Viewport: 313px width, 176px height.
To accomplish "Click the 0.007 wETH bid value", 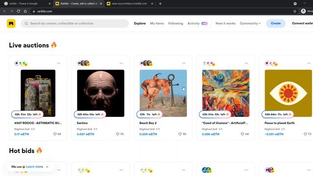I will (86, 134).
